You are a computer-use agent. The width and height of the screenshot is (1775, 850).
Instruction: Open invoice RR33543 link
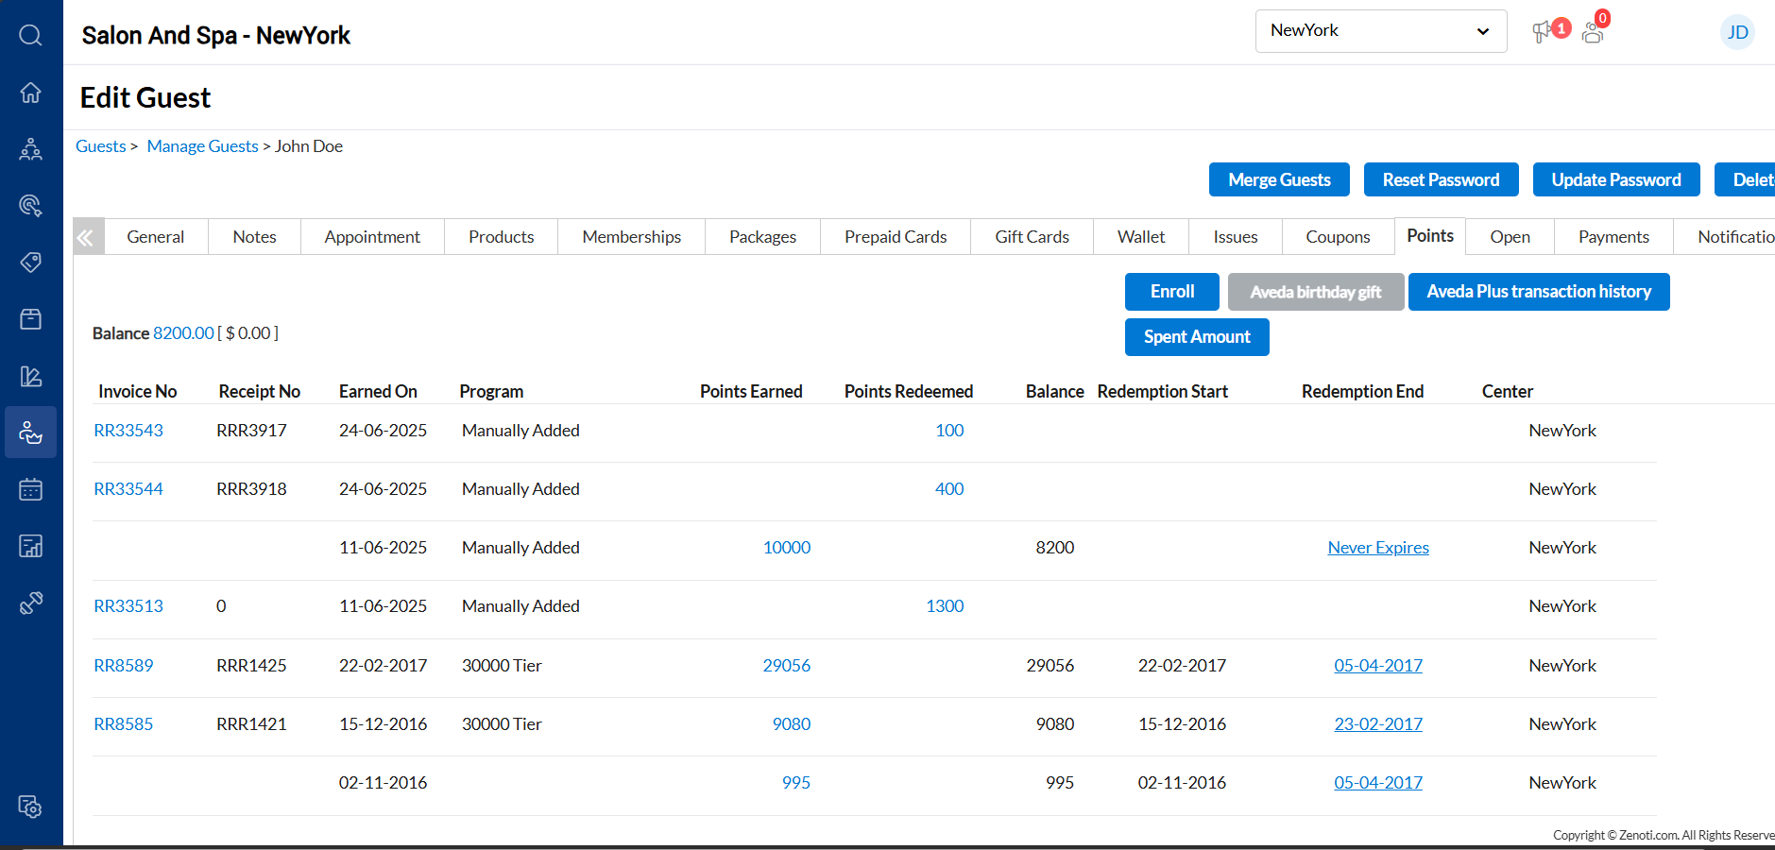(128, 431)
